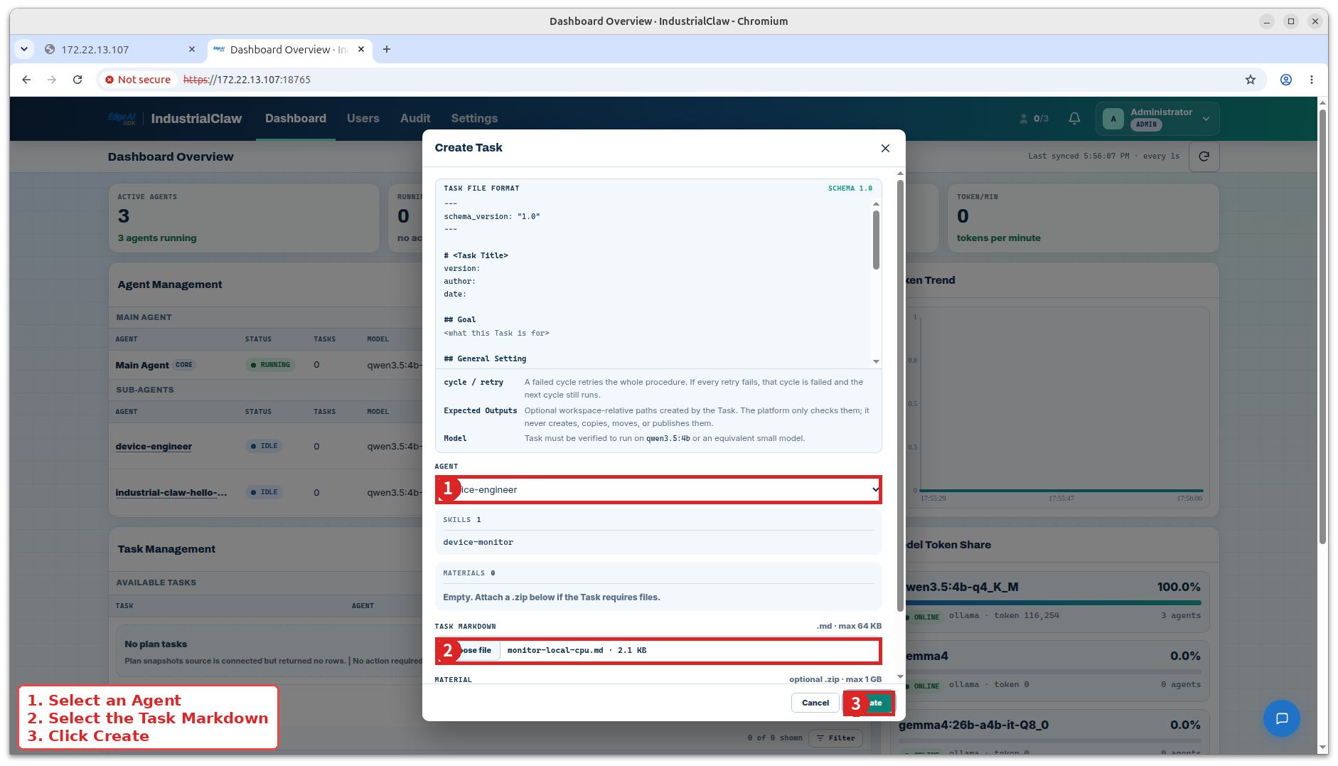Go back using the browser arrow
The height and width of the screenshot is (766, 1338).
coord(26,80)
